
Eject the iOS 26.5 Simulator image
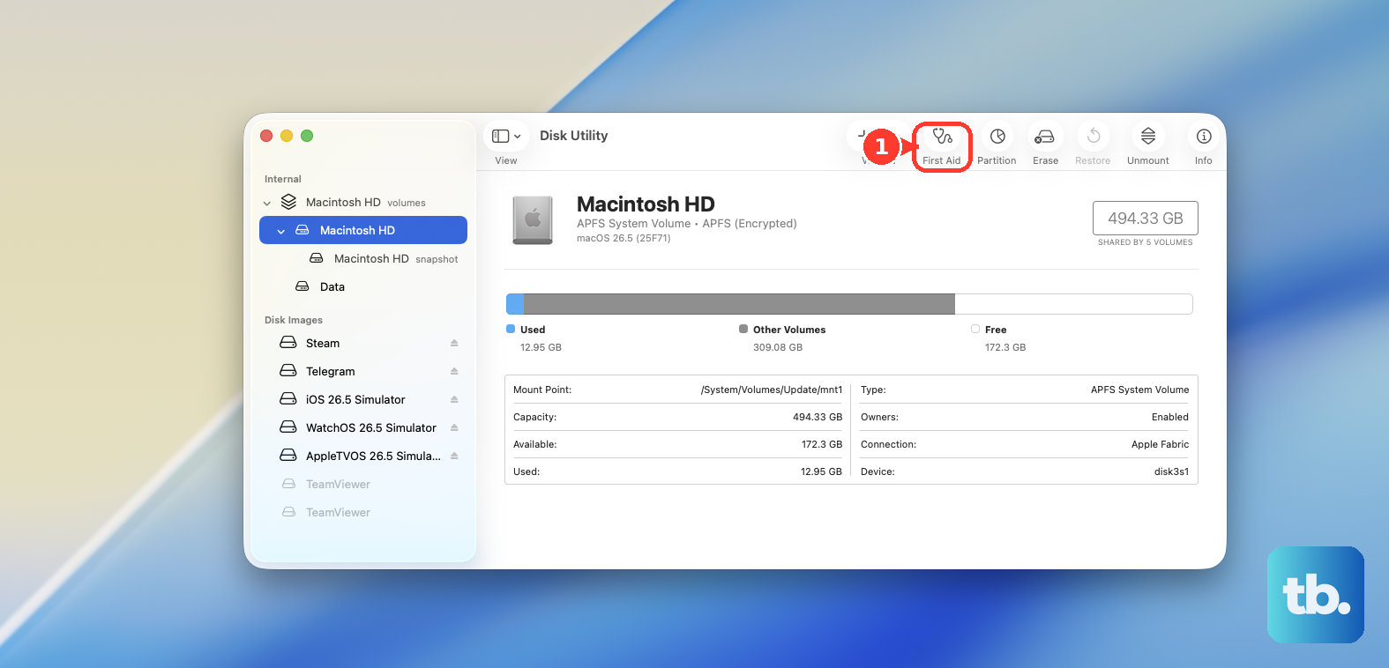pyautogui.click(x=454, y=399)
